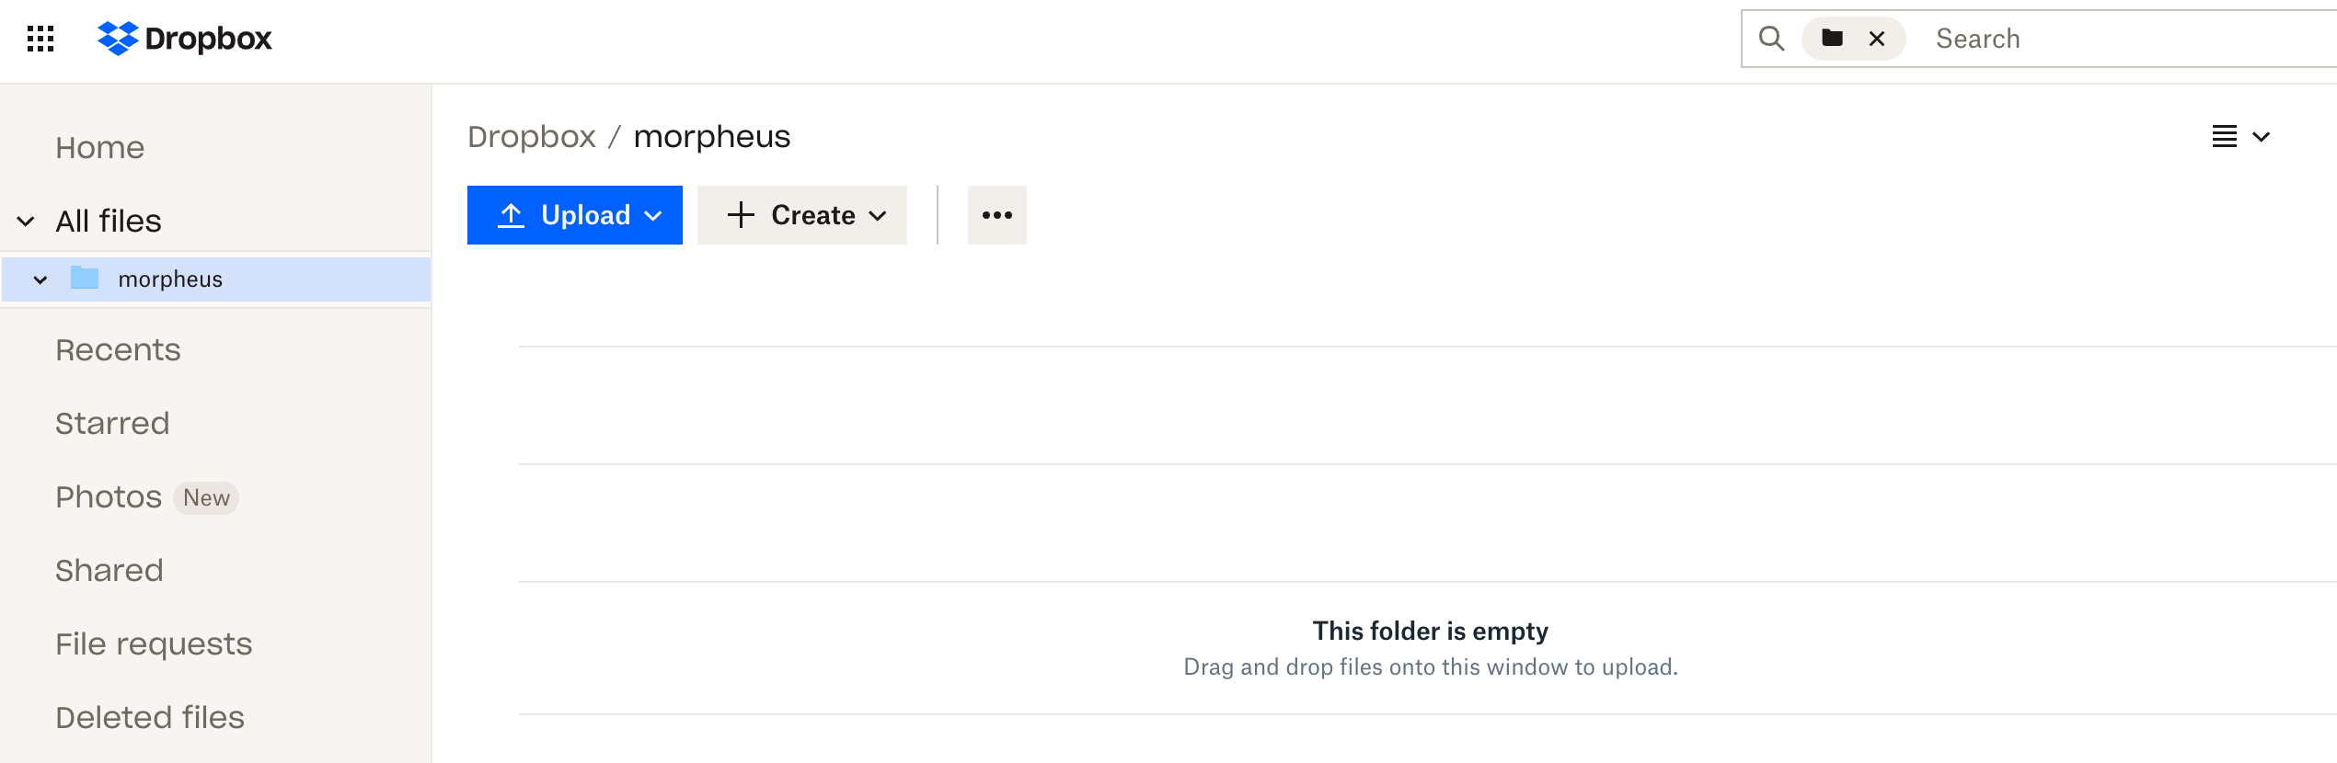Open Deleted files

(150, 718)
